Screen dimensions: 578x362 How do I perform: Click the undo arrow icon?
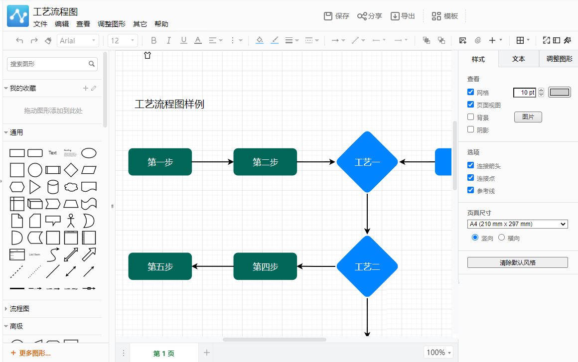[19, 40]
